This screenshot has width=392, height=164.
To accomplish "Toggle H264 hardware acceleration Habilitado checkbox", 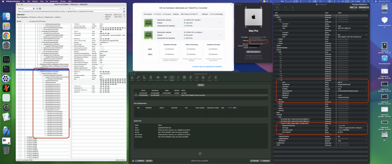I will 185,25.
